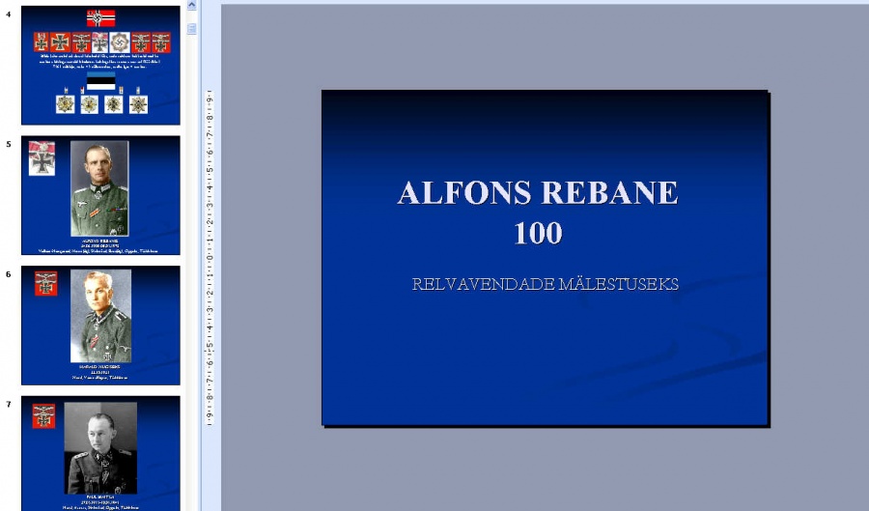Screen dimensions: 869x511
Task: Select the color portrait in slide 5 thumbnail
Action: (99, 189)
